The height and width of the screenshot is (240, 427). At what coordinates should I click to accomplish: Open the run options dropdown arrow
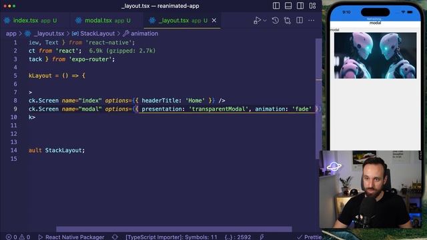265,21
